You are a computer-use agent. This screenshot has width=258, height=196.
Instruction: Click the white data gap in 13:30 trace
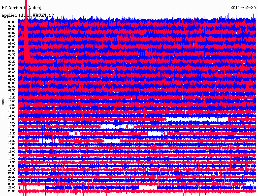pyautogui.click(x=191, y=119)
